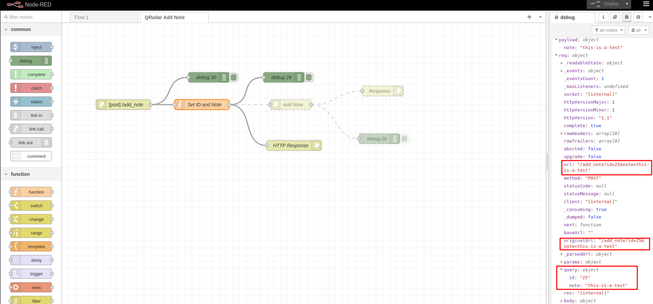
Task: Select the filter palette node
Action: 31,300
